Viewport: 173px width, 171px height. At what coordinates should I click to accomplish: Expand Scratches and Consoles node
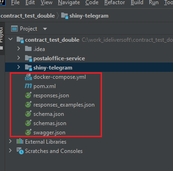10,151
